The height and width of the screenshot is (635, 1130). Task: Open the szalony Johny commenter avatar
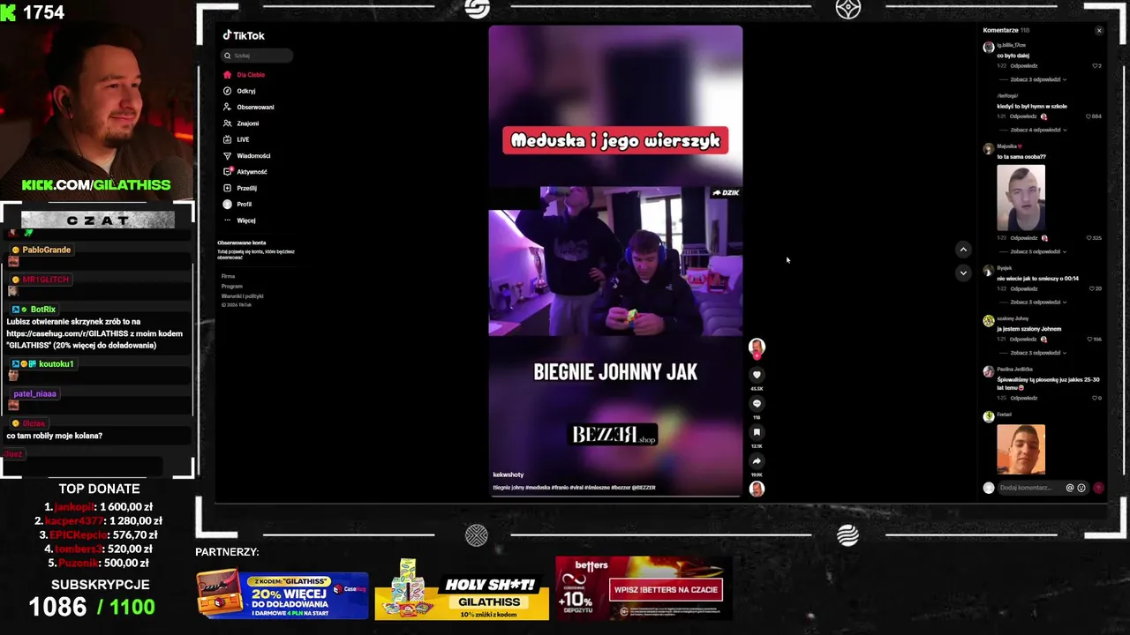click(x=988, y=321)
